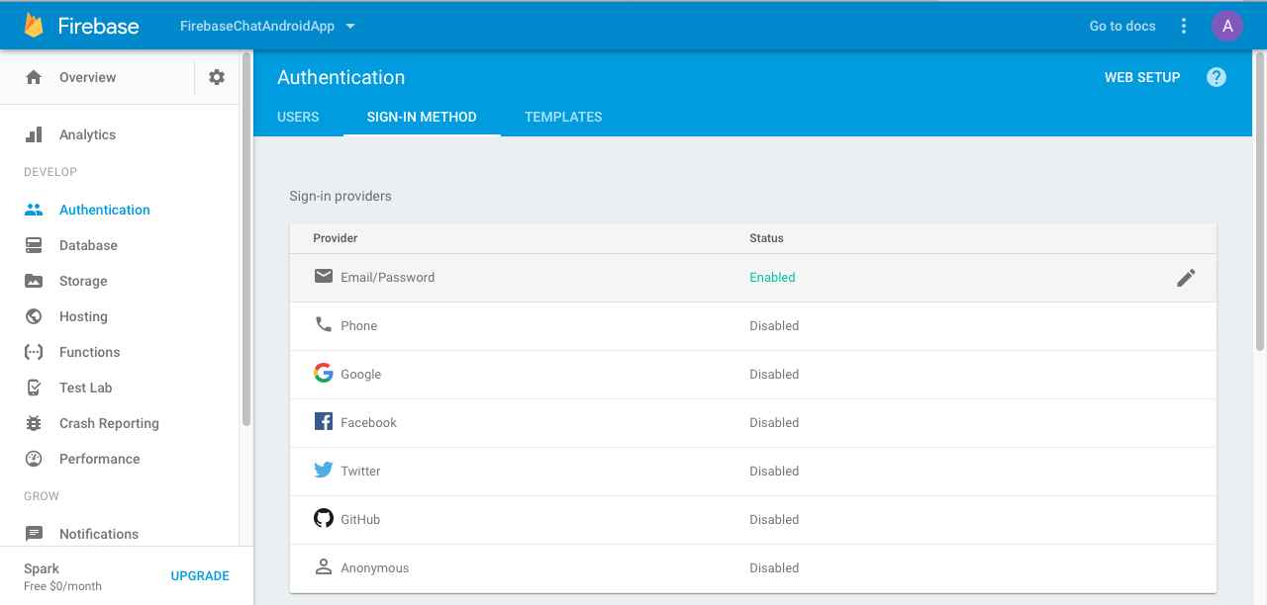This screenshot has width=1267, height=605.
Task: Click the Google G logo icon
Action: point(324,373)
